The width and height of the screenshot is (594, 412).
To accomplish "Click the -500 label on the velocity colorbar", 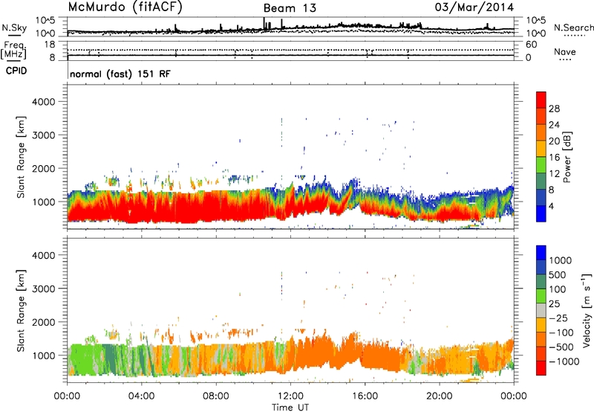I will [561, 347].
